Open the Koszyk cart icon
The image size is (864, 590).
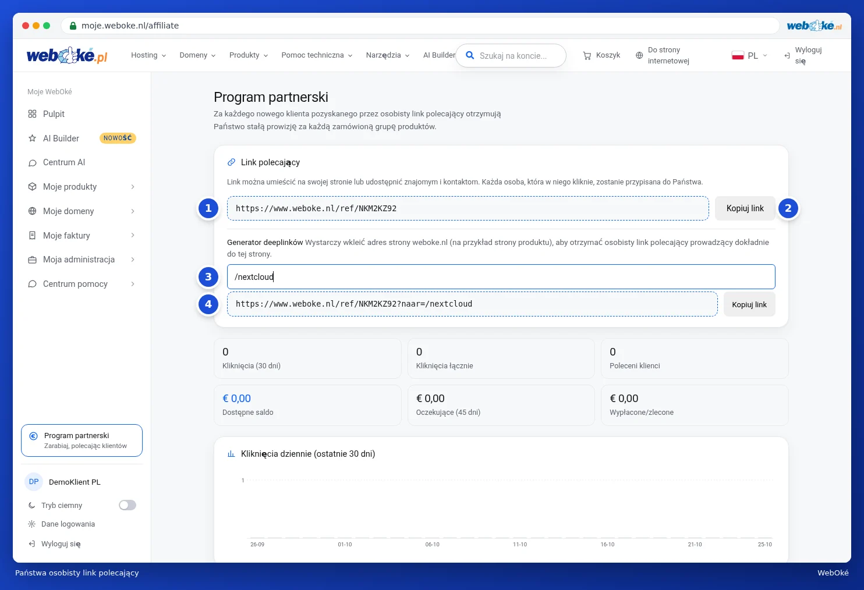(x=587, y=55)
